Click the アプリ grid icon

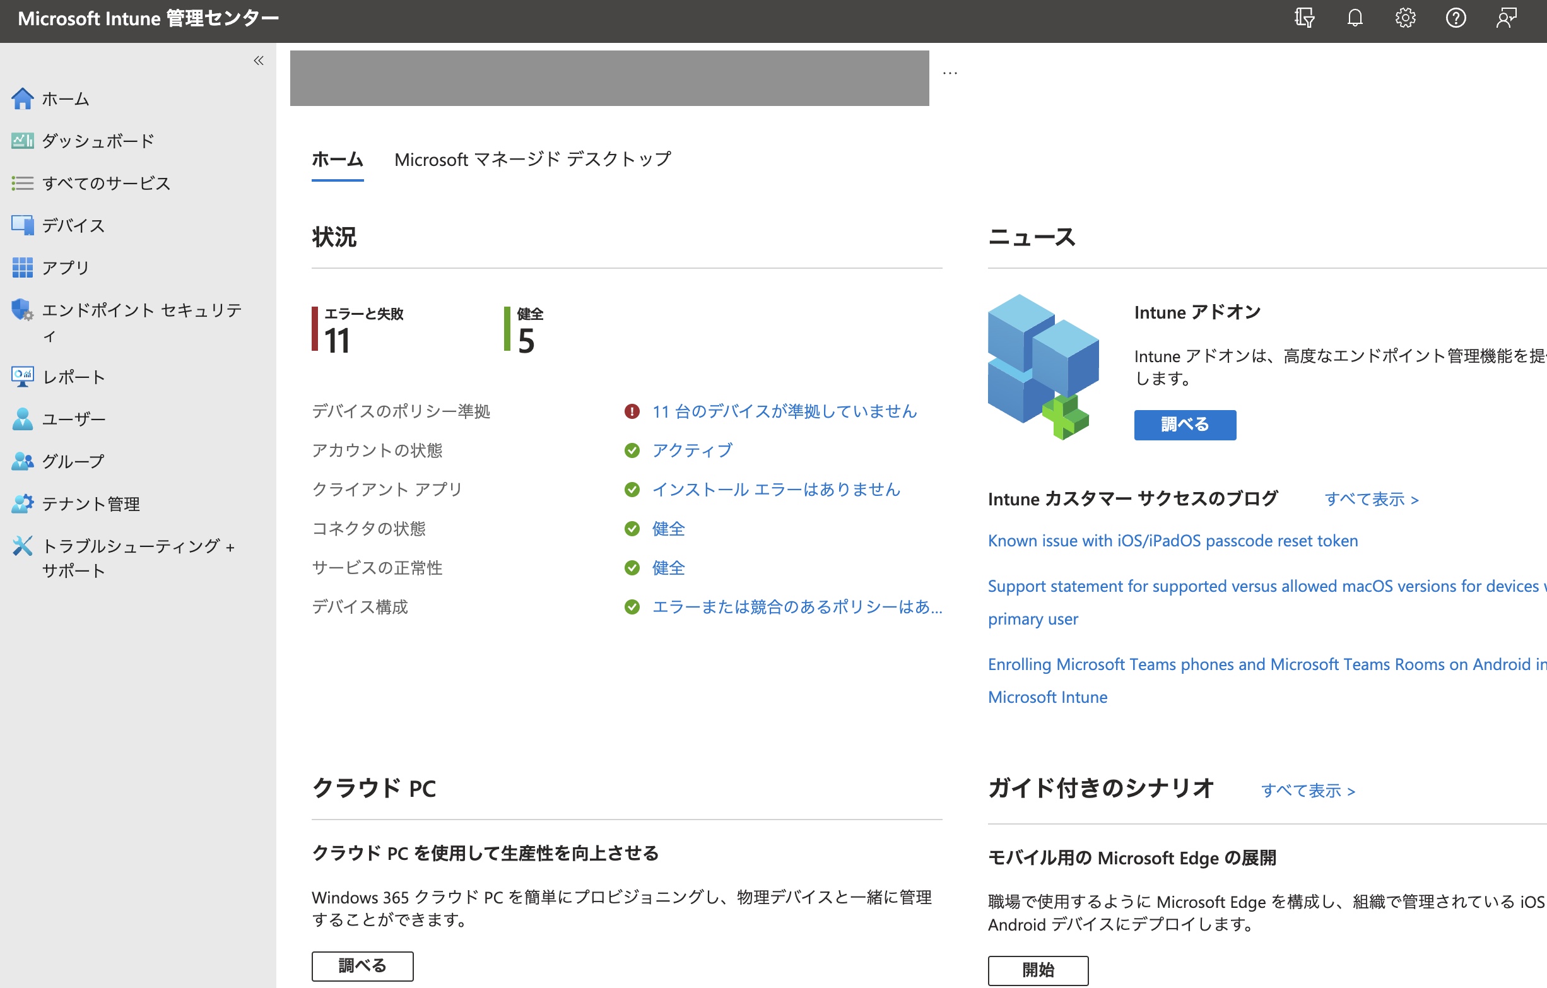click(x=23, y=268)
